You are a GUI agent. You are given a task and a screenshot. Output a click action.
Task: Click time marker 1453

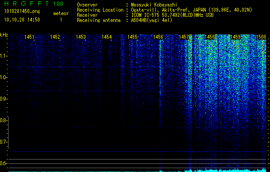[x=81, y=37]
